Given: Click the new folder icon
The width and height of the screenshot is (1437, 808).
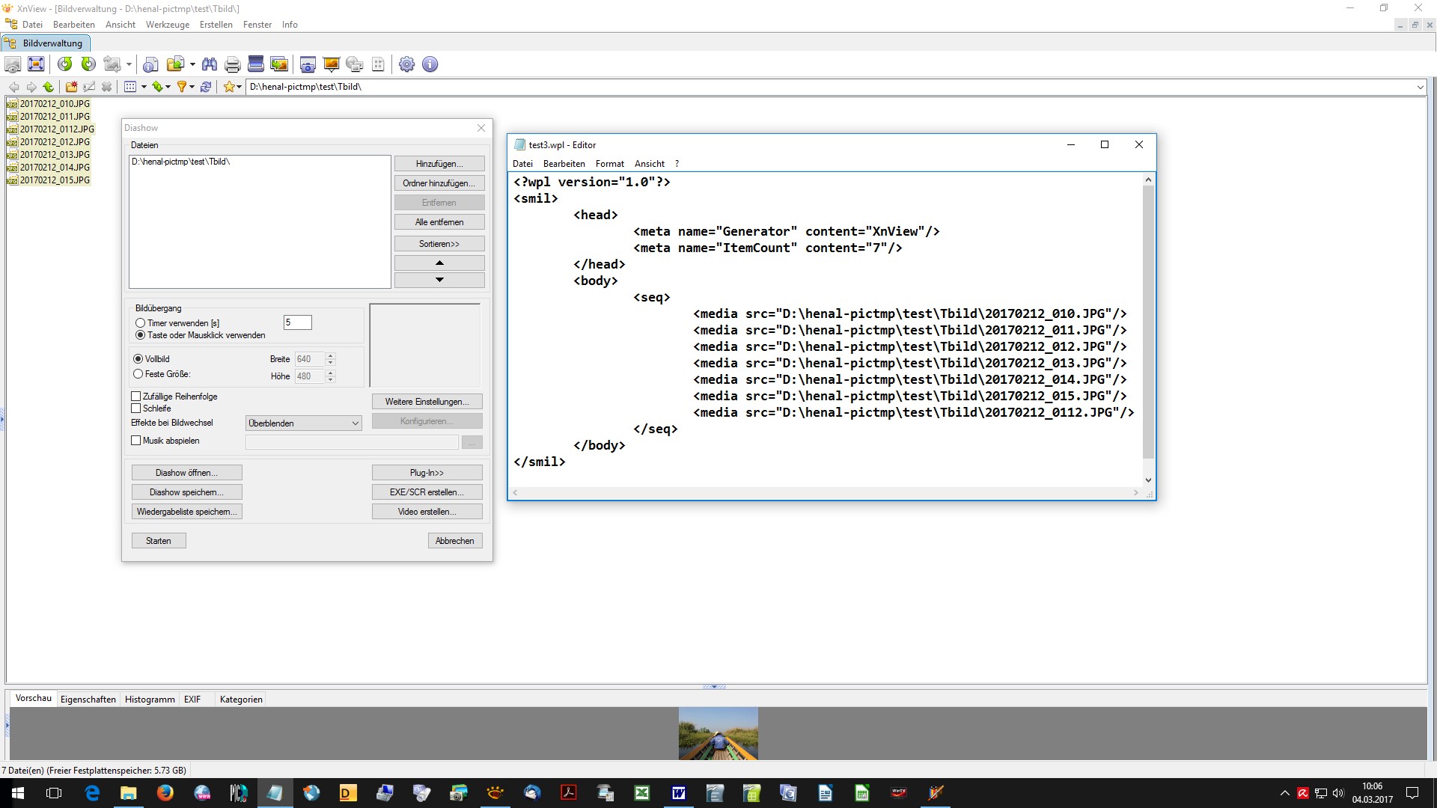Looking at the screenshot, I should (x=71, y=87).
